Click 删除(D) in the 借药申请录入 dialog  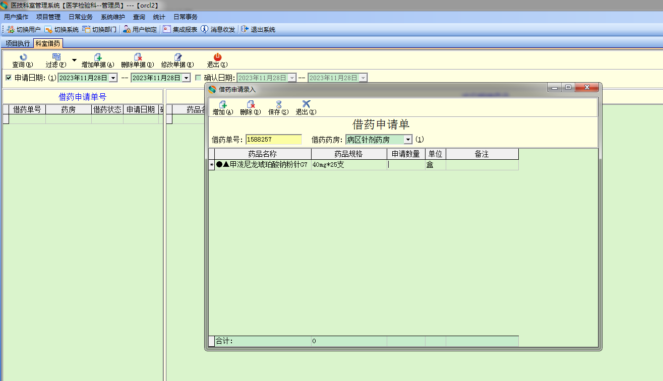tap(251, 108)
